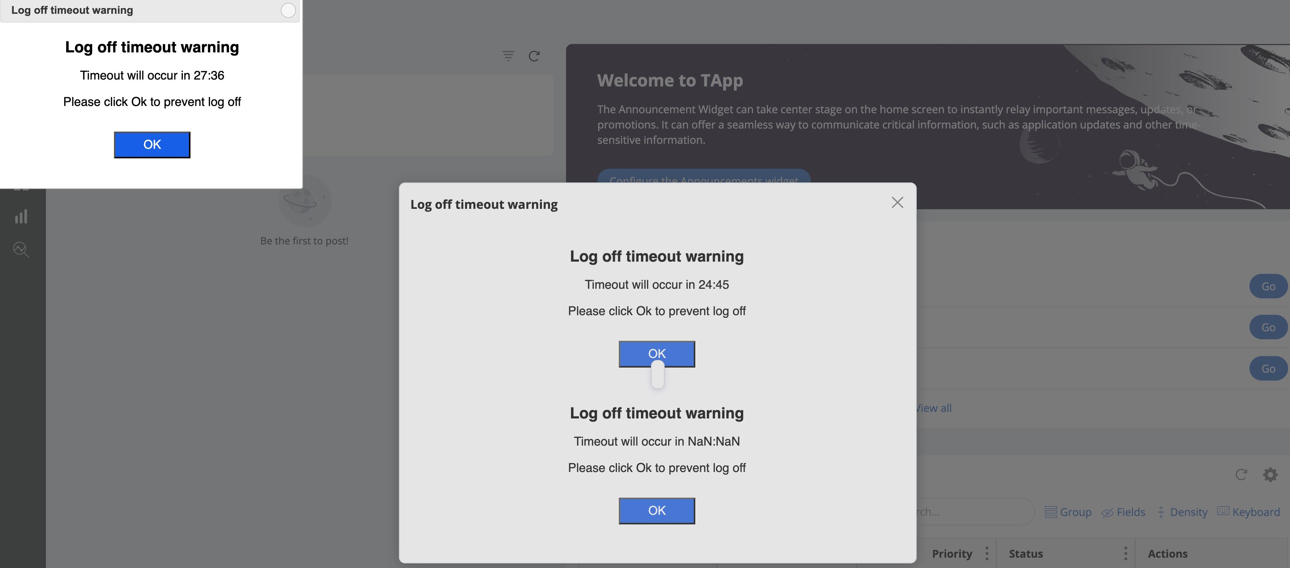Click the Group rows icon in table toolbar
Image resolution: width=1290 pixels, height=568 pixels.
coord(1051,512)
